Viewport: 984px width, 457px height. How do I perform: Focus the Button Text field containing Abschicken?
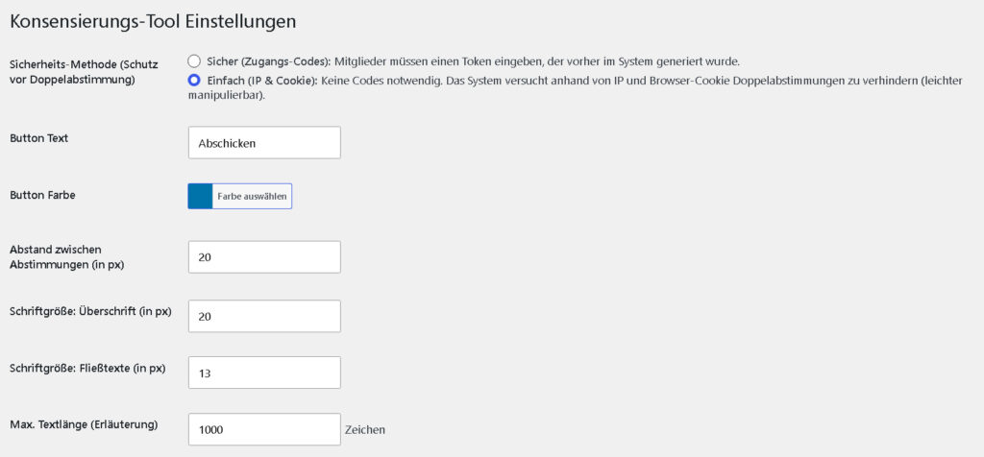pyautogui.click(x=264, y=143)
